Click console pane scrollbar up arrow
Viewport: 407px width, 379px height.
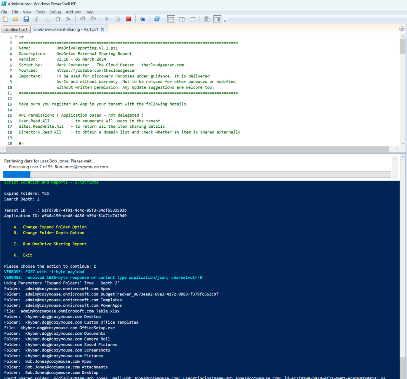click(402, 157)
